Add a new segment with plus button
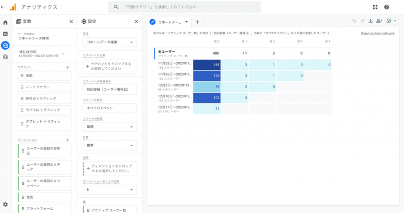Screen dimensions: 404x213 pyautogui.click(x=67, y=67)
